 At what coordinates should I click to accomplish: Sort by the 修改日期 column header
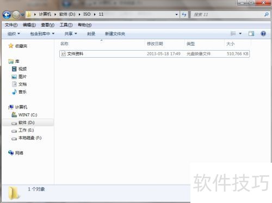[155, 44]
